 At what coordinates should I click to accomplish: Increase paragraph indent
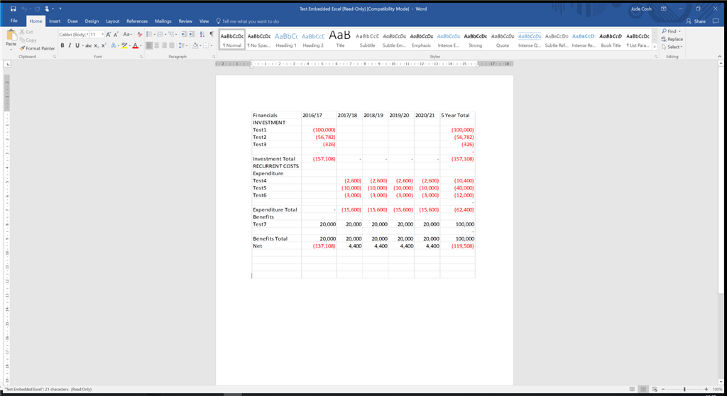tap(192, 34)
